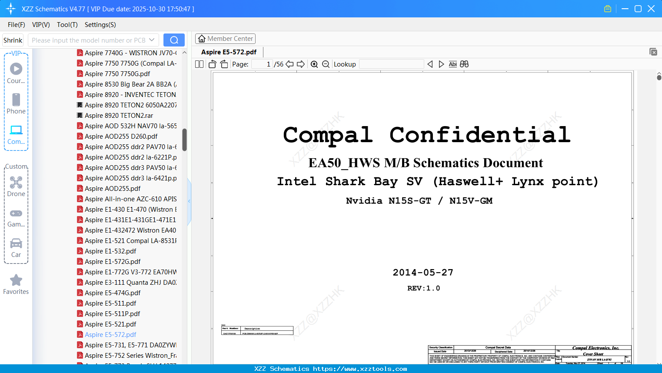662x373 pixels.
Task: Open Aspire AOD255 D260.pdf
Action: (117, 136)
